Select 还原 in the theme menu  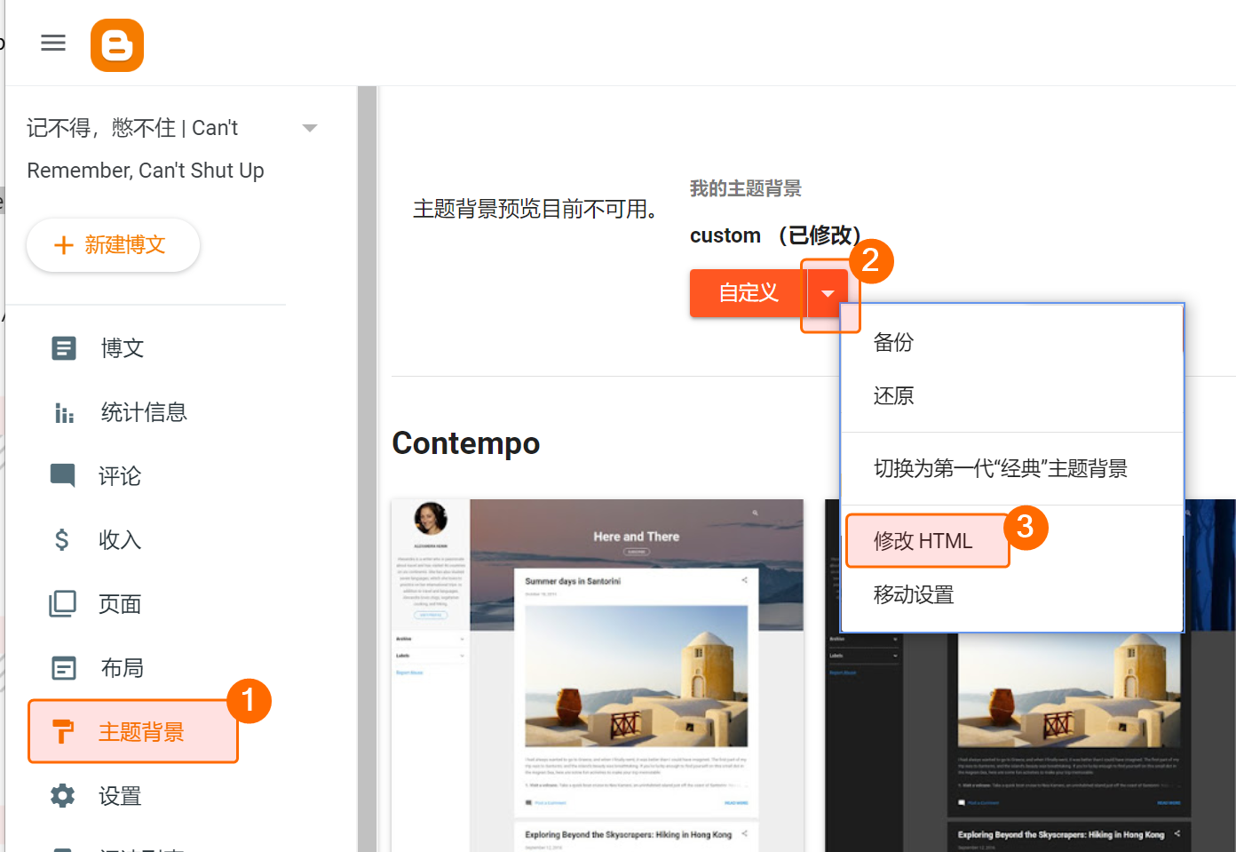click(893, 396)
